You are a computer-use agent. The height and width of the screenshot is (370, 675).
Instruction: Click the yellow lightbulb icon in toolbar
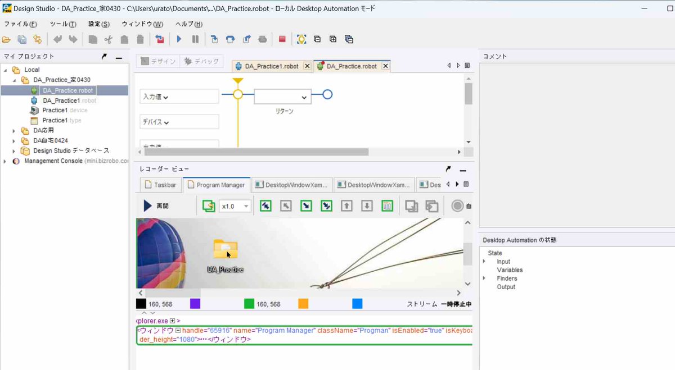(301, 39)
